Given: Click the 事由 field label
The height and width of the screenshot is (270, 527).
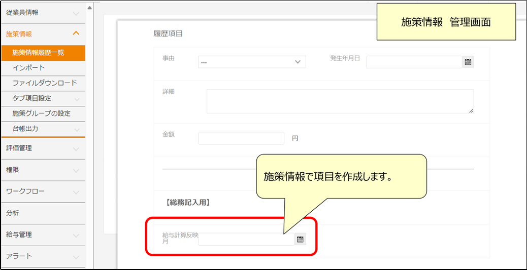Looking at the screenshot, I should pyautogui.click(x=168, y=58).
